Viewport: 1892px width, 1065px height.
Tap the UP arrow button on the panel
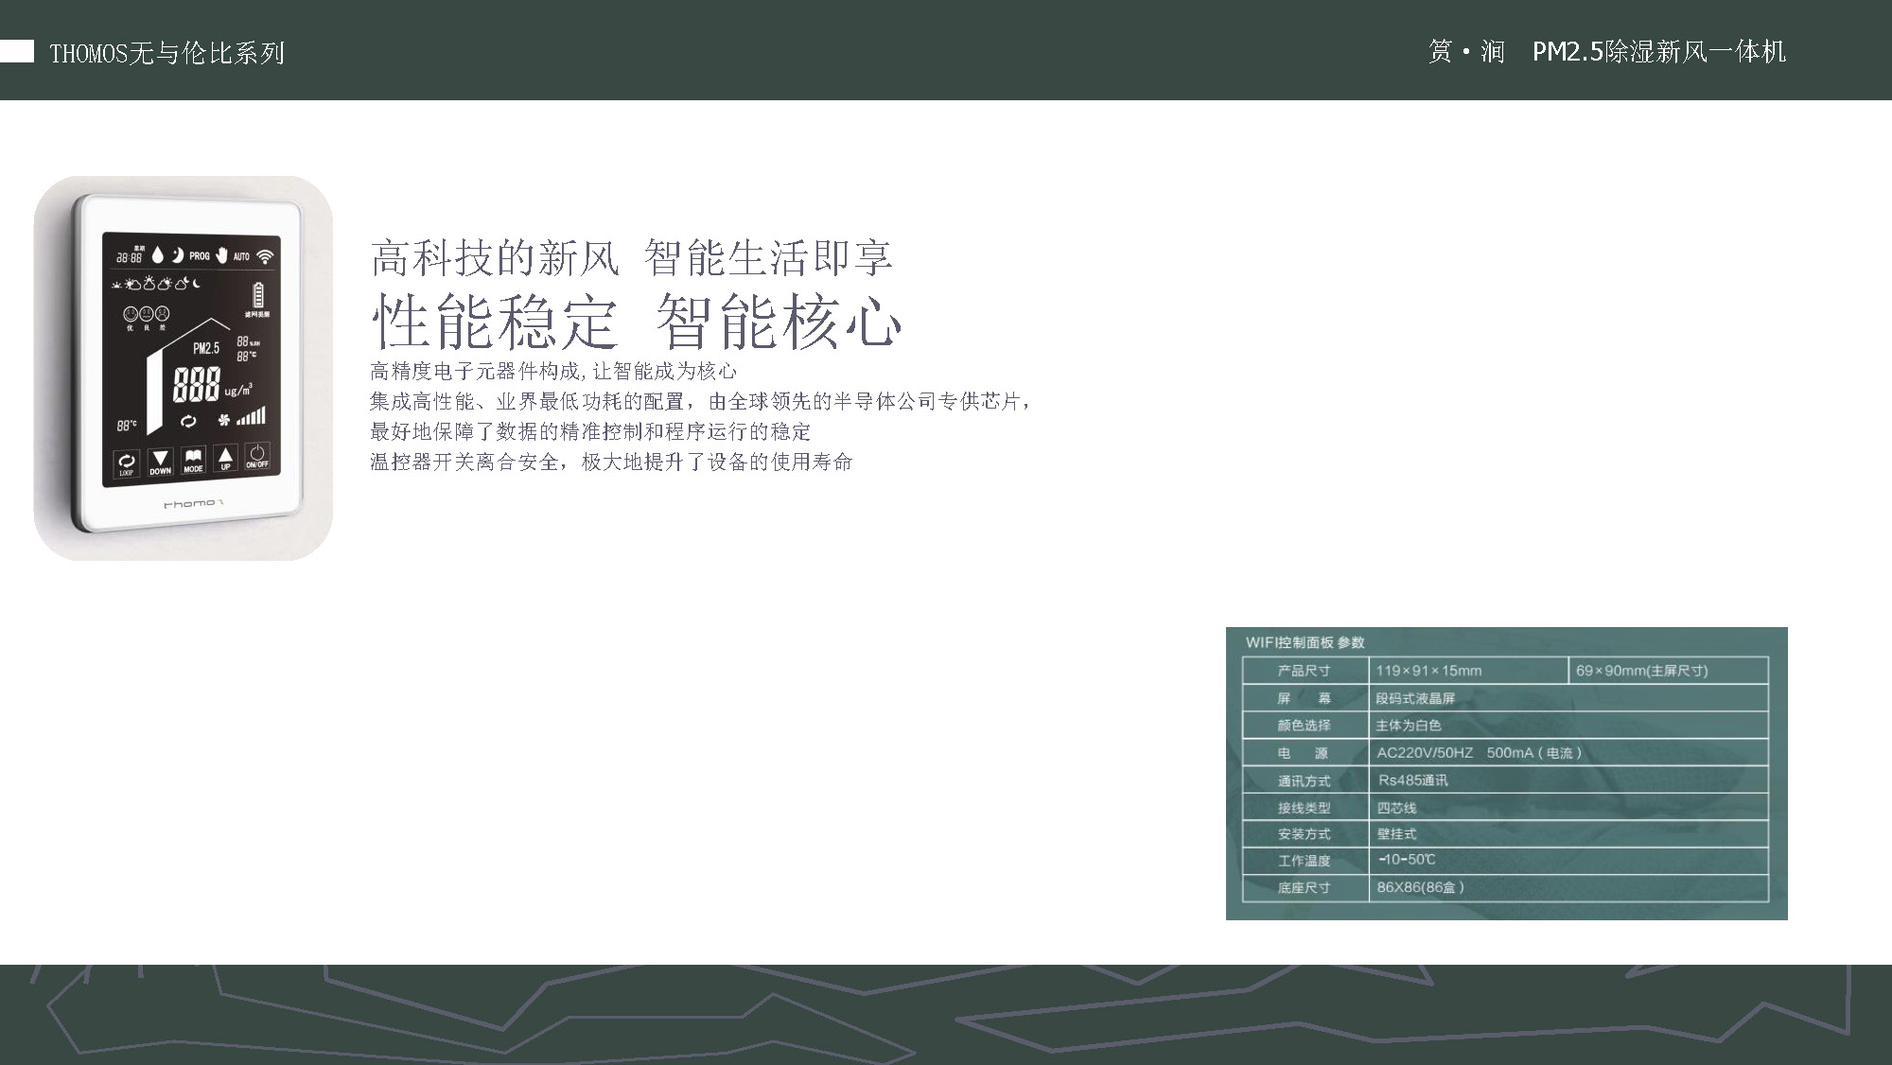(225, 459)
